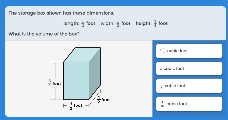Click the question "What is the volume of the box?"
Viewport: 228px width, 120px height.
point(44,34)
